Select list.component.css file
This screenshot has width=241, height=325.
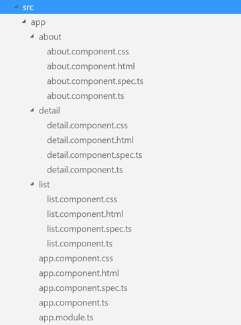click(82, 199)
